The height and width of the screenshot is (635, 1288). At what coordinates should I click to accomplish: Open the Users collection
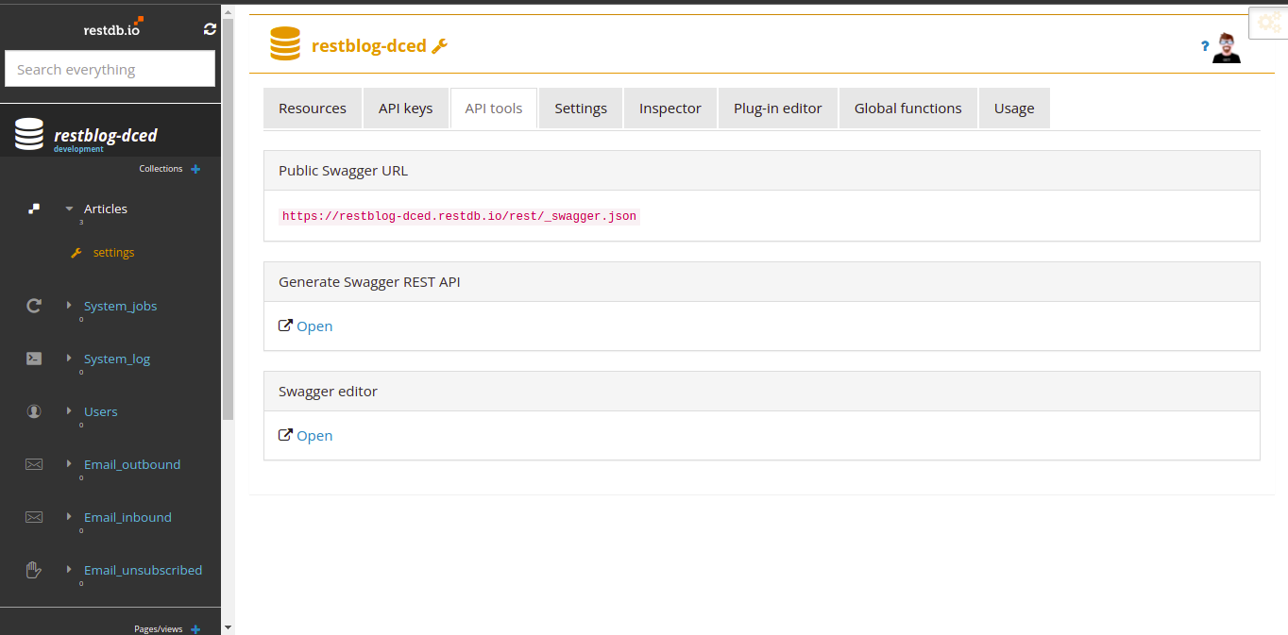[101, 411]
